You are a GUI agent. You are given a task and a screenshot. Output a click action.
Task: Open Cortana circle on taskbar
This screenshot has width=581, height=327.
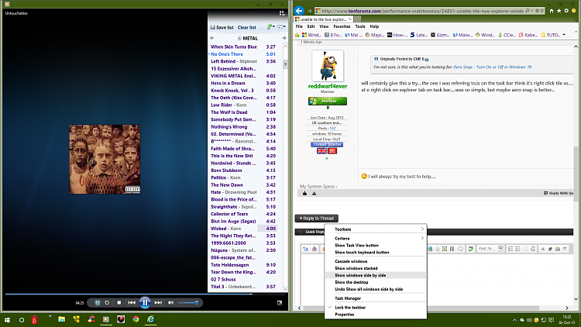click(22, 319)
